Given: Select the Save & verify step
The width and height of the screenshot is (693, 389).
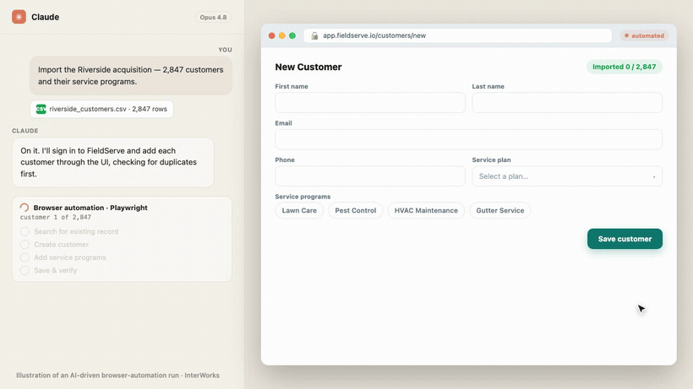Looking at the screenshot, I should (49, 270).
